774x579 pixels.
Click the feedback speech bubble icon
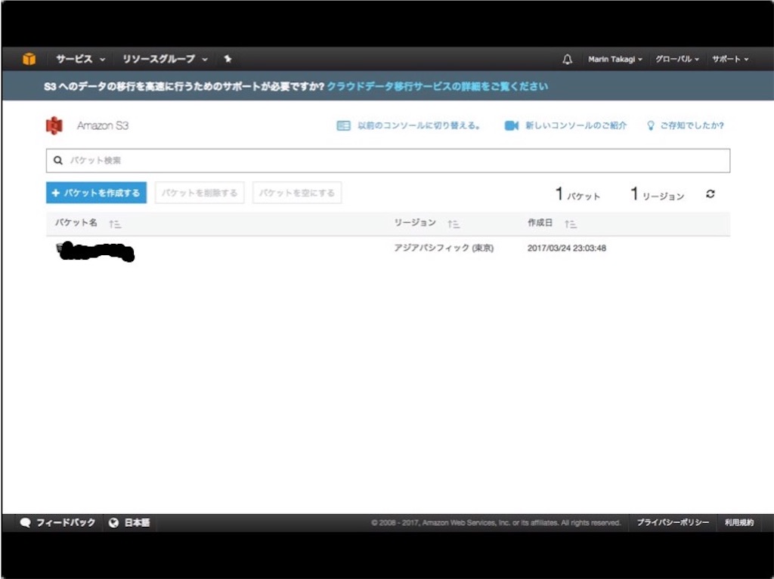coord(25,523)
